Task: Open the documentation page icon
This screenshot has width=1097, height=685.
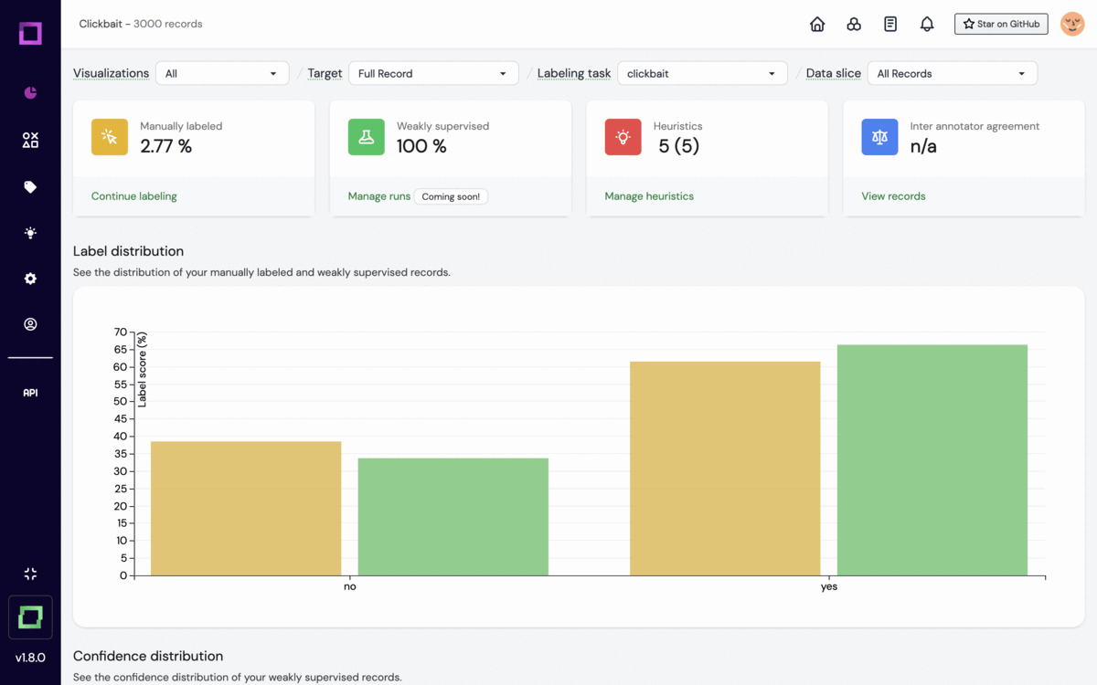Action: pyautogui.click(x=890, y=25)
